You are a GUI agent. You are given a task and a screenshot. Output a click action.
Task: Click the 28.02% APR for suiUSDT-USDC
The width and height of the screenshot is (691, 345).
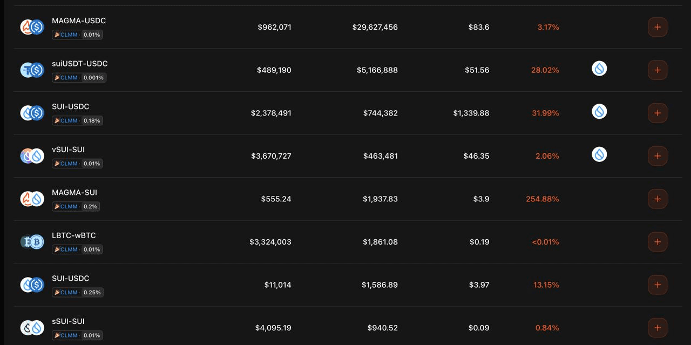tap(545, 70)
